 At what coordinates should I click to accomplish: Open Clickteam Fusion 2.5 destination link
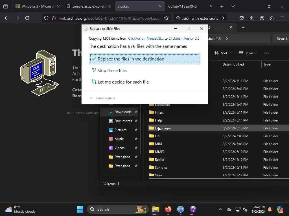[184, 38]
